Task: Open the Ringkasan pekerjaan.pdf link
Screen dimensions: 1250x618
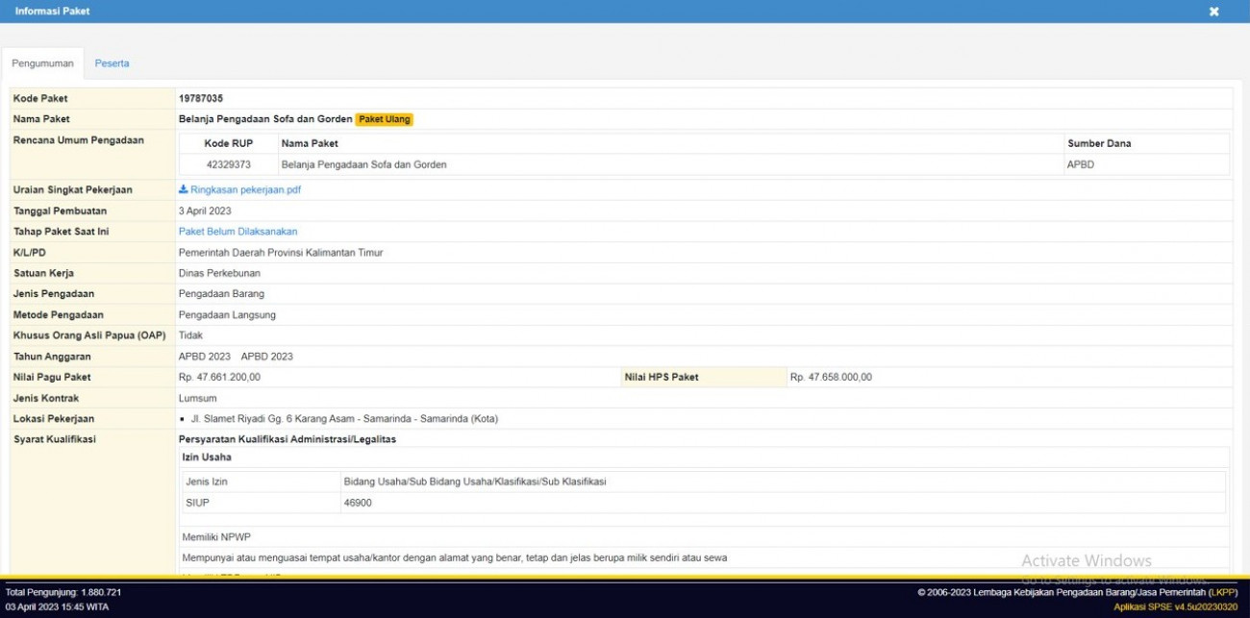Action: [245, 190]
